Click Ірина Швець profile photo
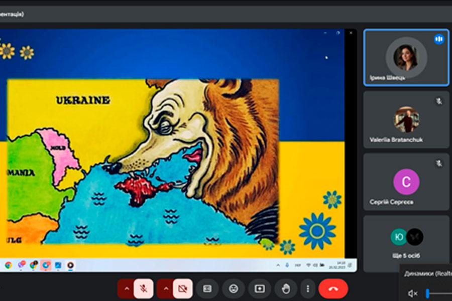Viewport: 452px width, 301px height. (x=406, y=58)
